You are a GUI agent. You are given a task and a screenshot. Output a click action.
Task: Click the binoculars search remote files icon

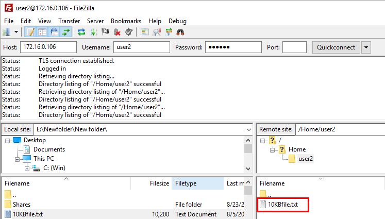(x=180, y=32)
